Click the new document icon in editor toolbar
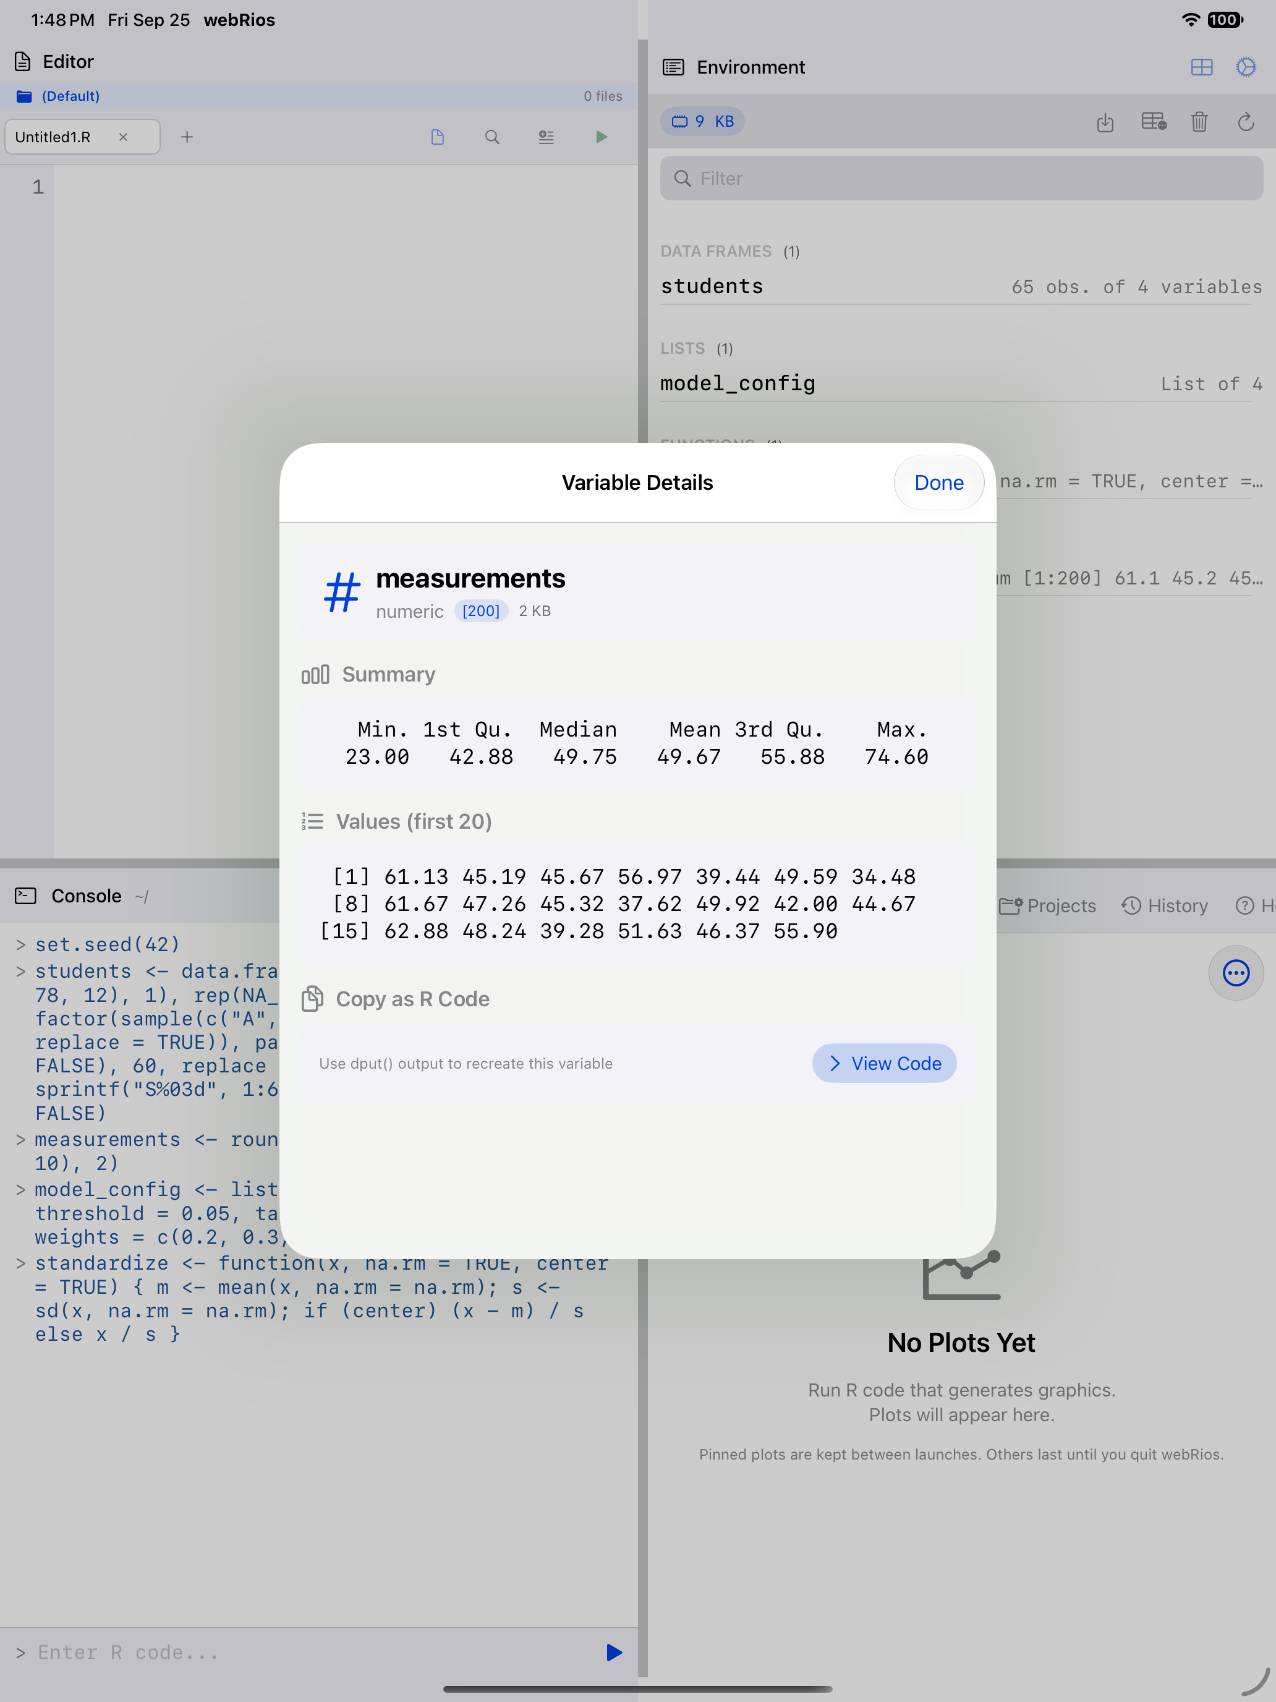This screenshot has width=1276, height=1702. [438, 137]
